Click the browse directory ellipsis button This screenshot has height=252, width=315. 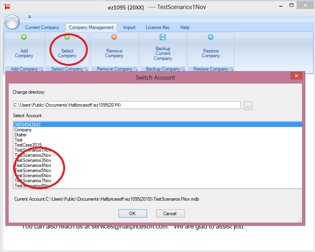click(x=248, y=105)
